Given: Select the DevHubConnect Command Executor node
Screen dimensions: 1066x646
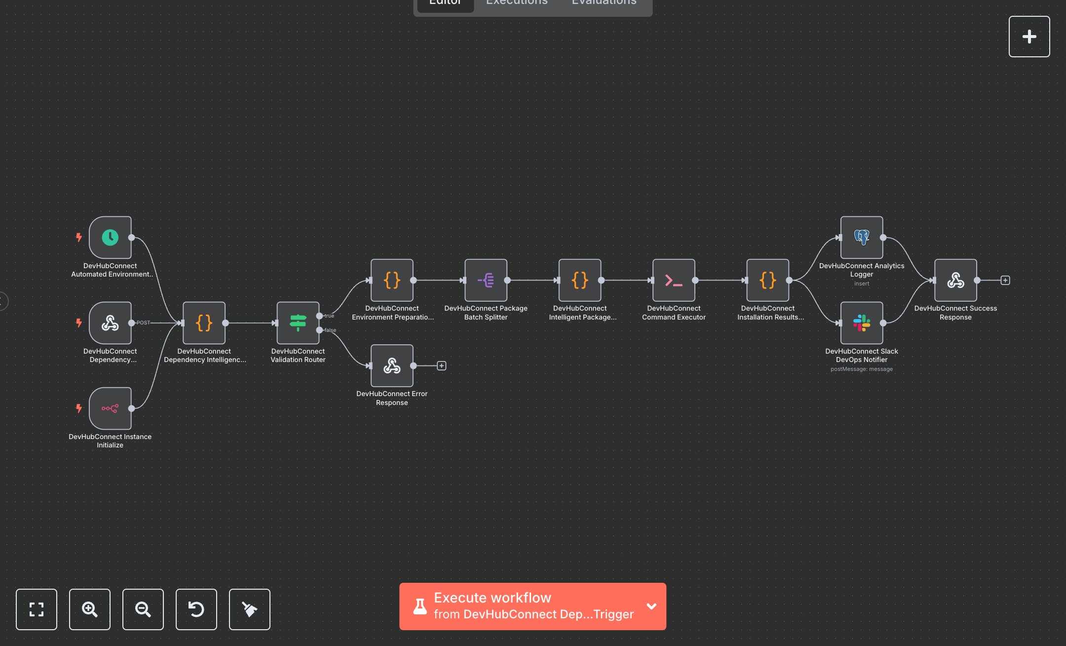Looking at the screenshot, I should (x=673, y=280).
